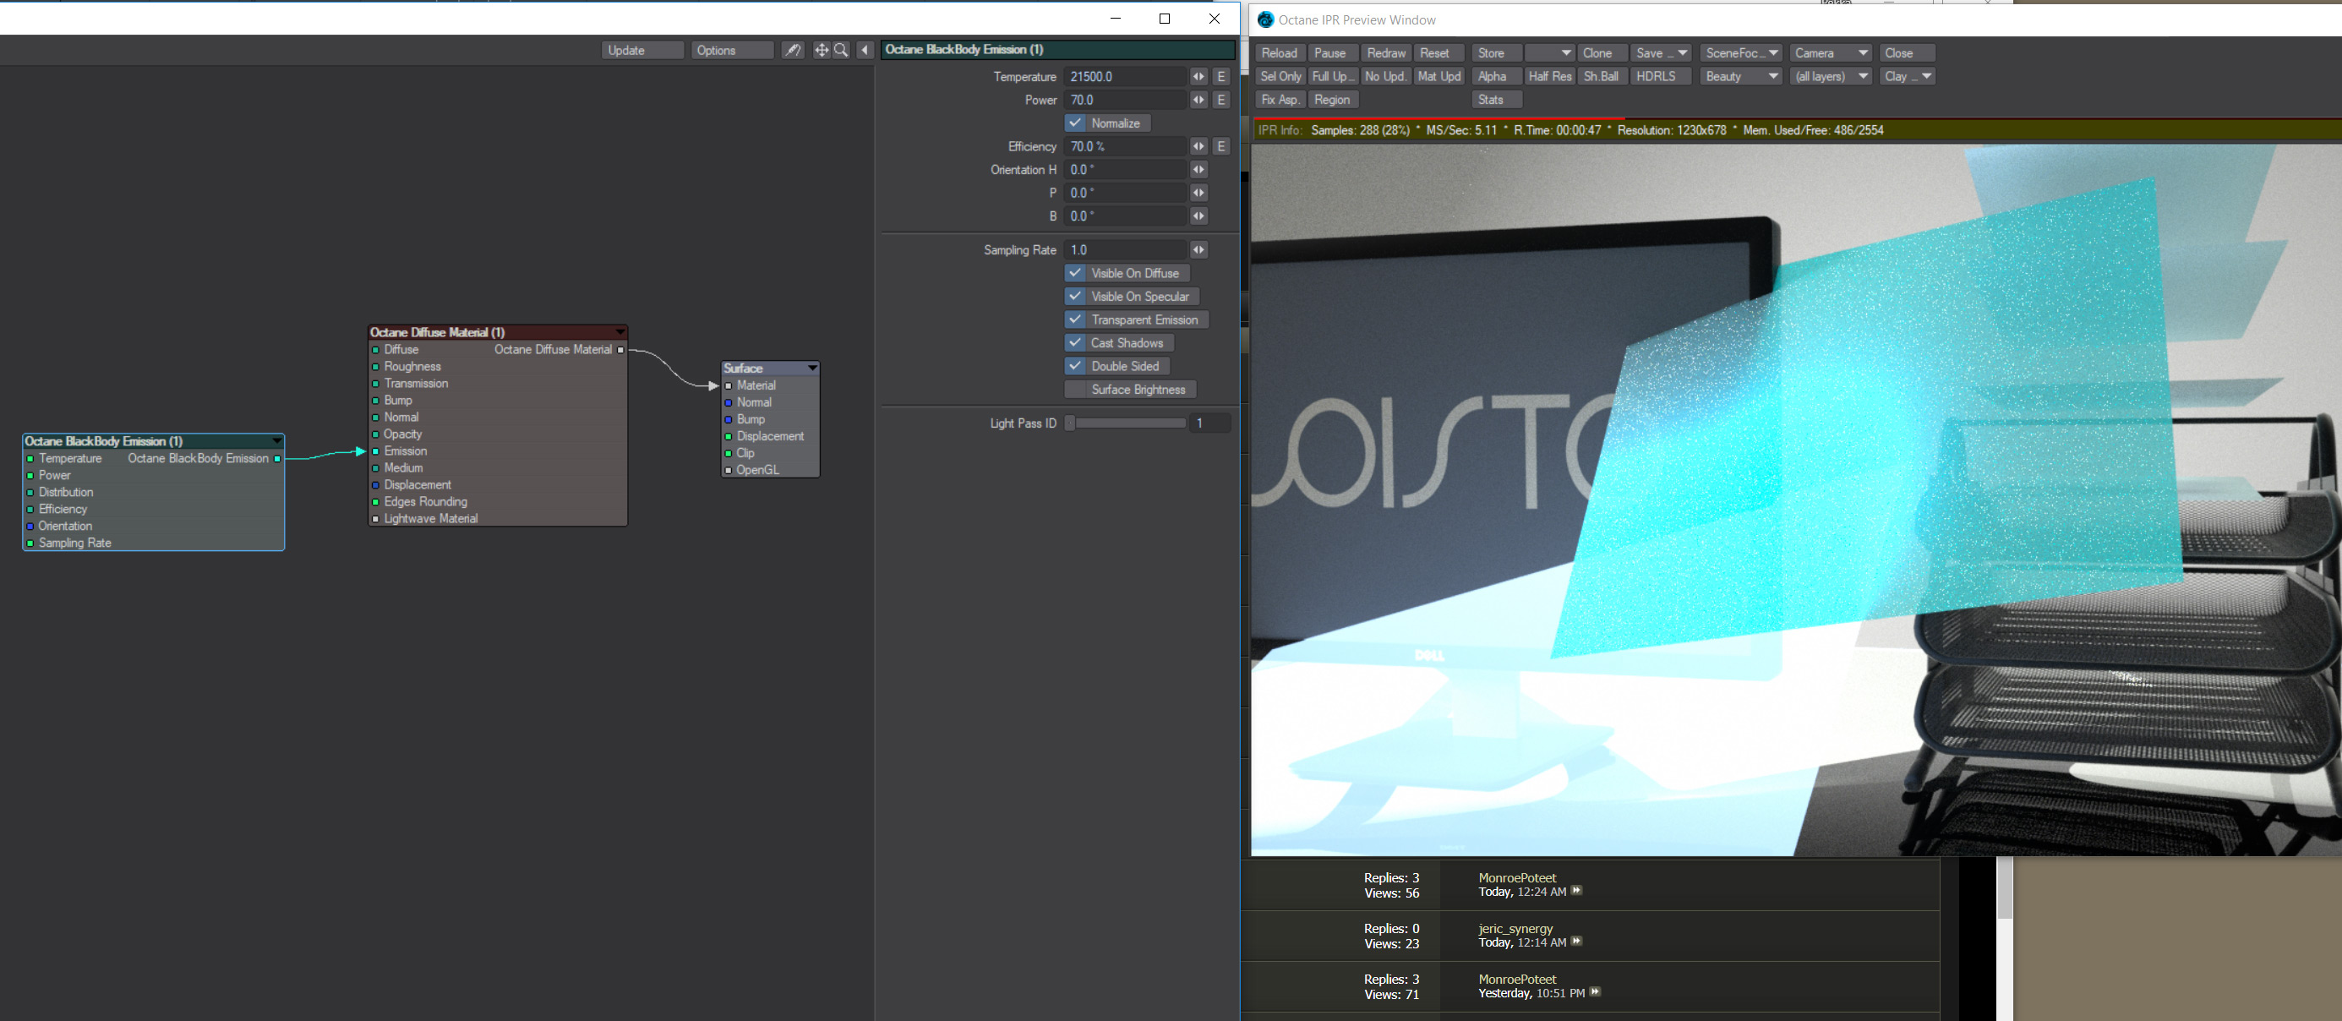Click the Pause button in IPR window
Screen dimensions: 2342x1021
click(x=1330, y=52)
